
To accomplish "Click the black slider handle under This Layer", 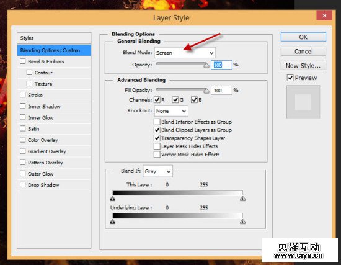I will point(112,199).
